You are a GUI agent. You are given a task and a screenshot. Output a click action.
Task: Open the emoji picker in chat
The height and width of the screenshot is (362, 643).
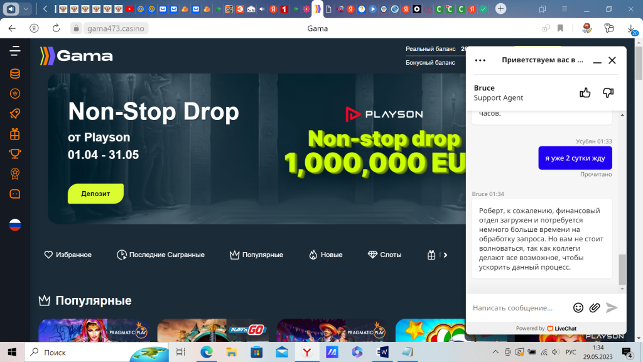pos(578,308)
